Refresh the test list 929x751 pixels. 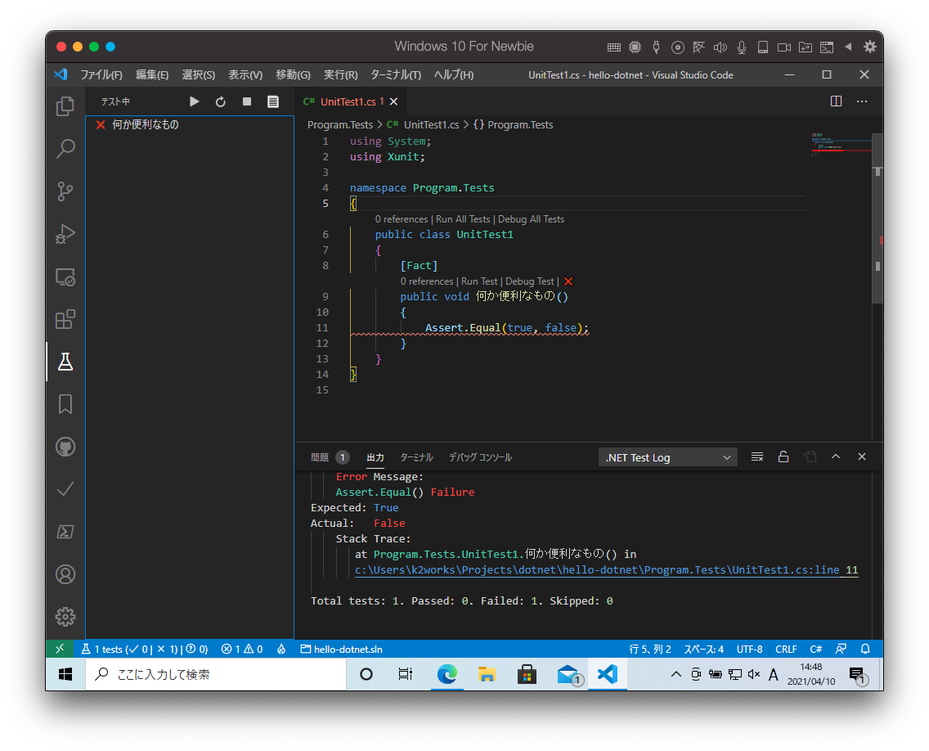(221, 101)
